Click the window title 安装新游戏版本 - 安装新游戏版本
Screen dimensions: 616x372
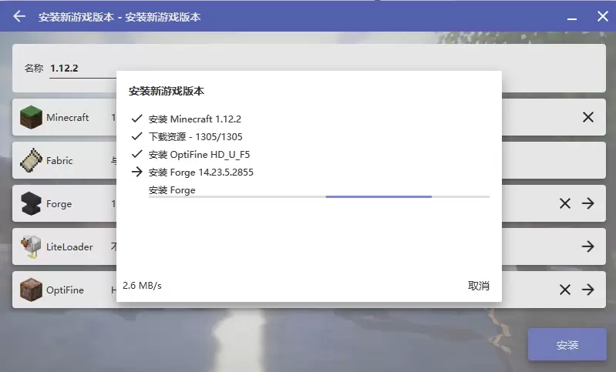pos(119,17)
